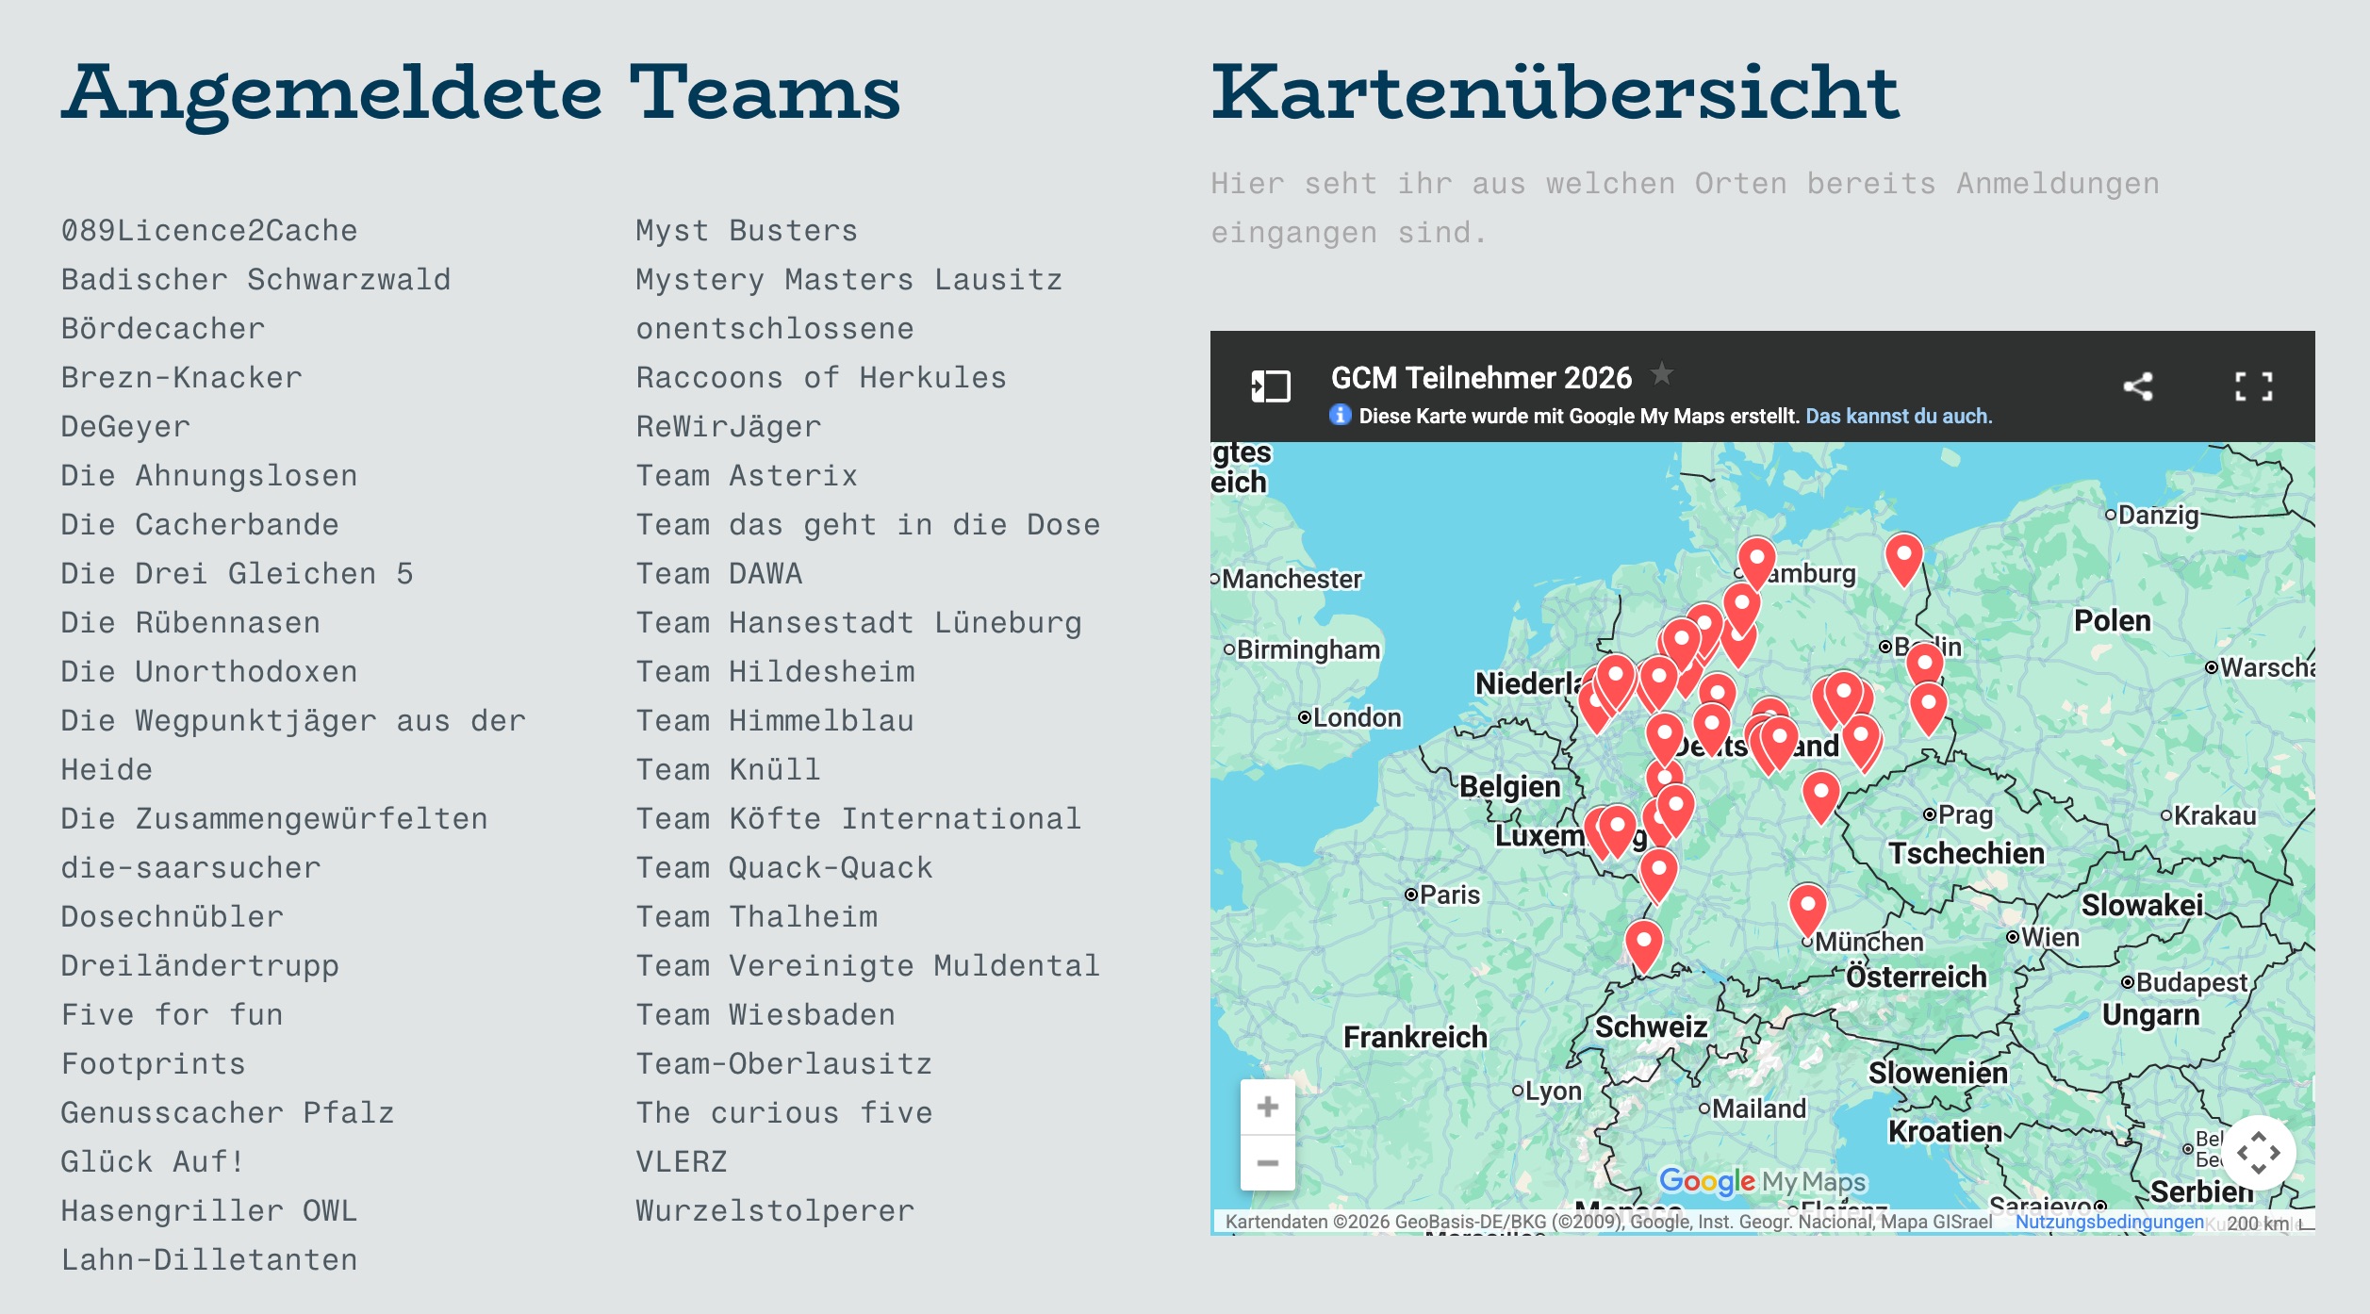Zoom out with the minus button

1267,1163
